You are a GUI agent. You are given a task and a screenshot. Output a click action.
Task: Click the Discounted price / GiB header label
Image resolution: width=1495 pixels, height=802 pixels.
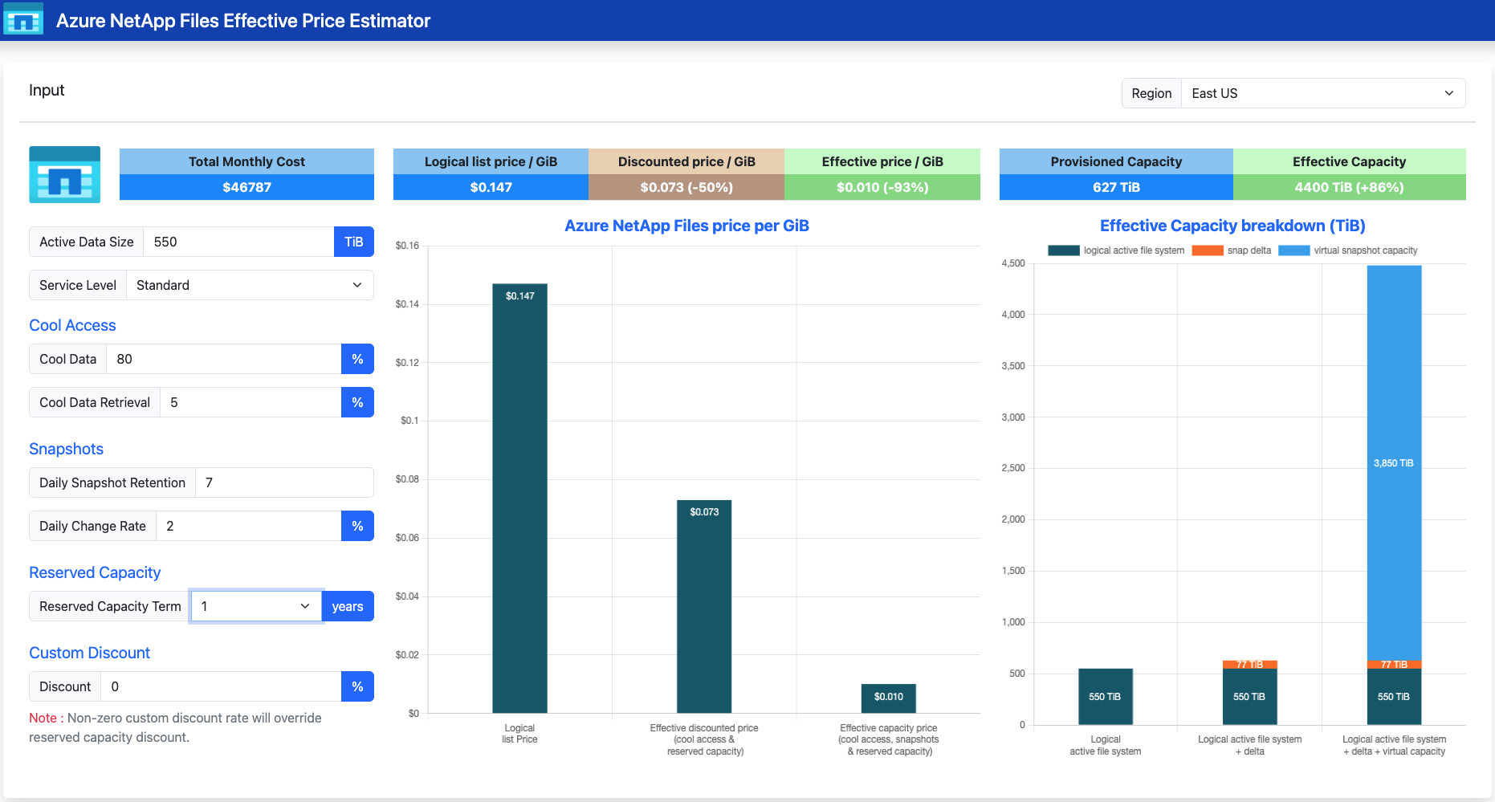[686, 161]
